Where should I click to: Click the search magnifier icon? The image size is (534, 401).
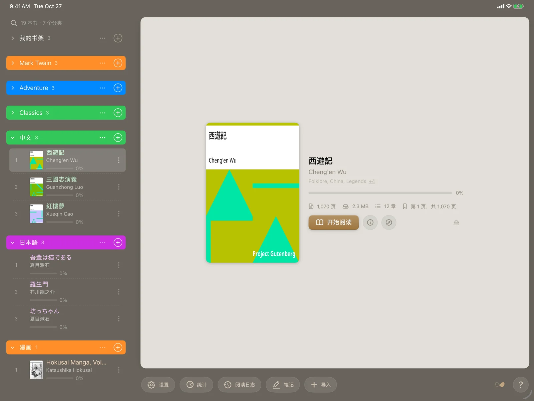point(14,23)
